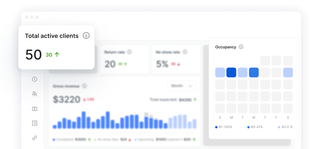Click the F day label under Occupancy grid
The height and width of the screenshot is (149, 314).
click(276, 118)
